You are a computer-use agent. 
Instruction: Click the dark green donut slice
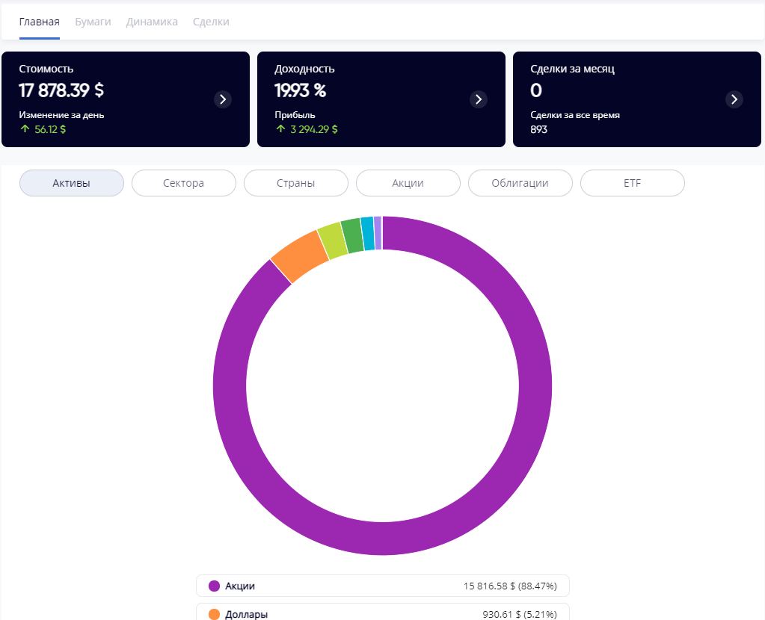click(x=351, y=235)
